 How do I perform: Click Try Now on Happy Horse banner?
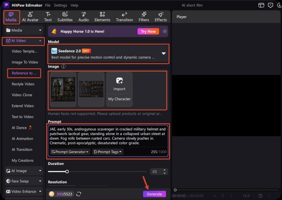pos(148,31)
